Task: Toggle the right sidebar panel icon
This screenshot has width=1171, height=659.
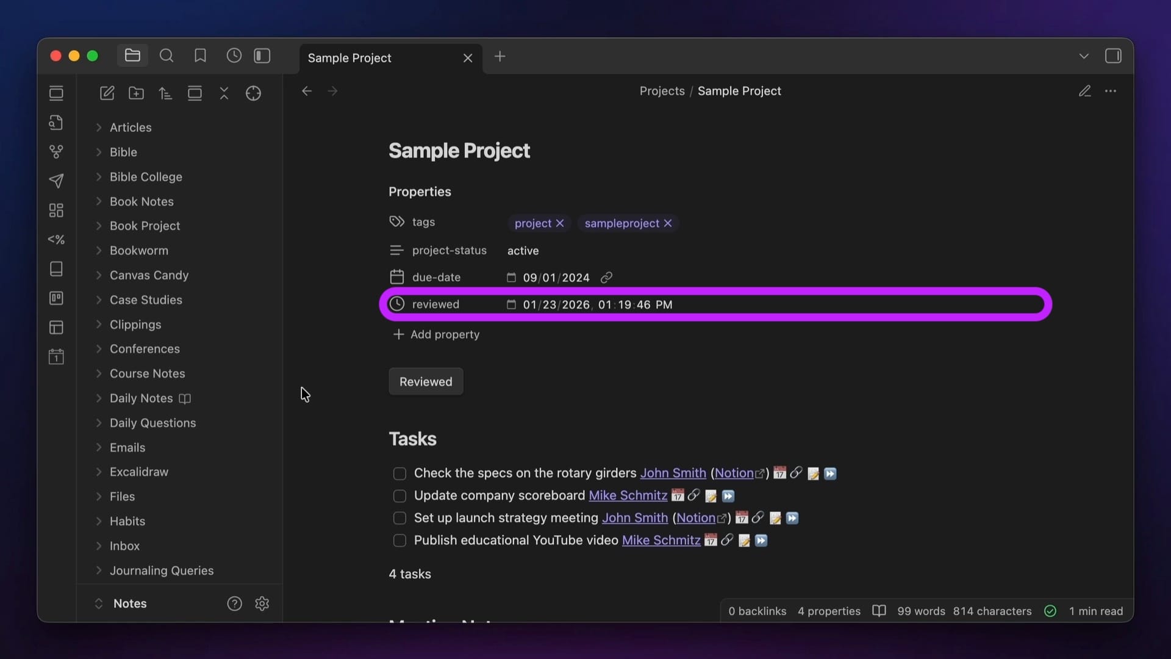Action: (1112, 56)
